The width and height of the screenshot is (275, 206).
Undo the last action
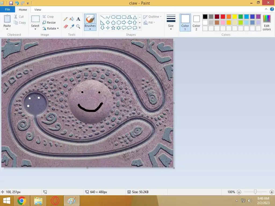tap(17, 3)
